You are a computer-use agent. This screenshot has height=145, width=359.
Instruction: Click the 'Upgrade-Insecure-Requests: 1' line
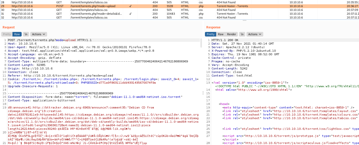tap(33, 86)
